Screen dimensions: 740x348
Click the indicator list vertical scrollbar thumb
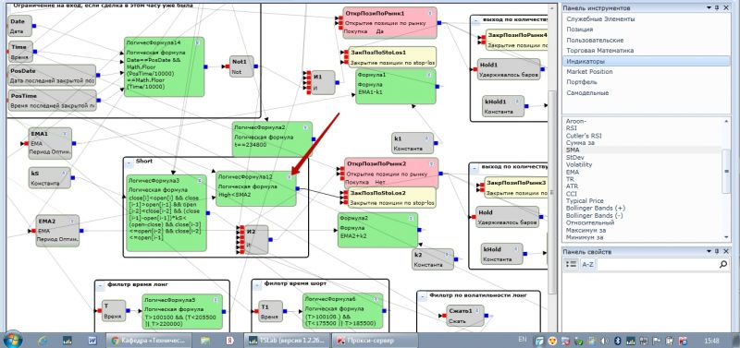pyautogui.click(x=726, y=171)
